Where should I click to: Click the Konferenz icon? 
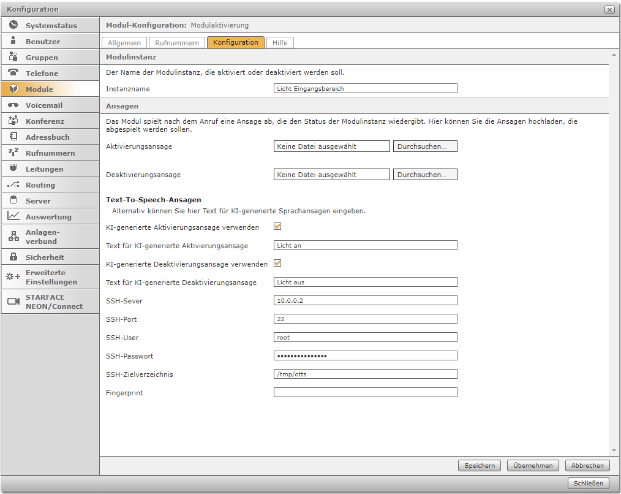13,121
